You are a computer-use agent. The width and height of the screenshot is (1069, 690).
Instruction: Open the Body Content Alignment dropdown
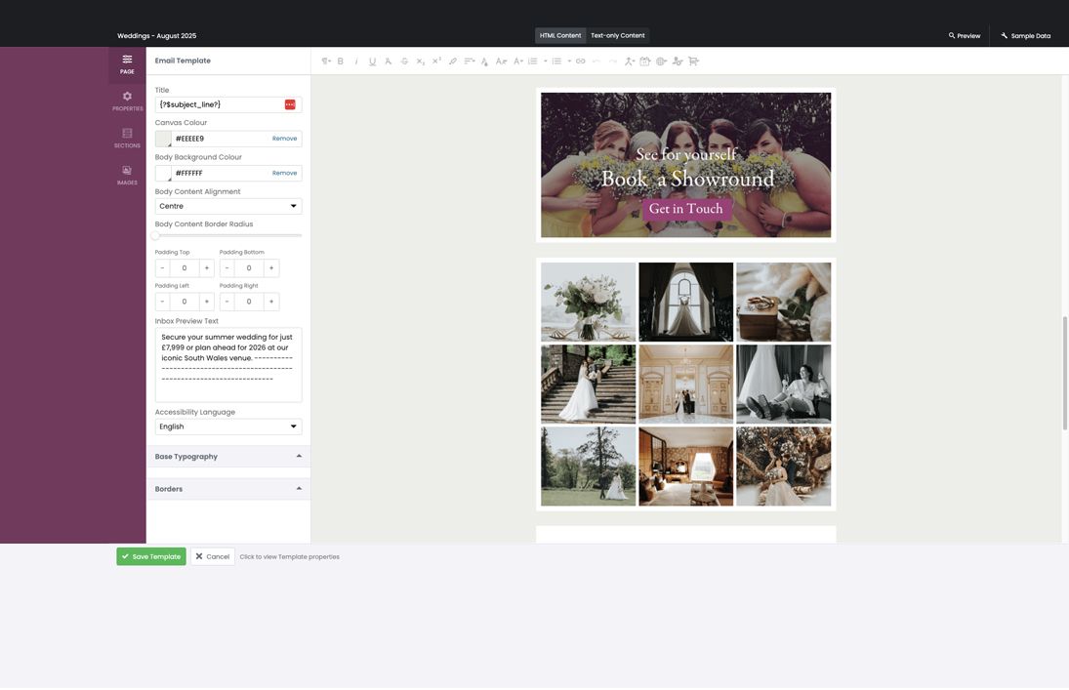pos(228,206)
